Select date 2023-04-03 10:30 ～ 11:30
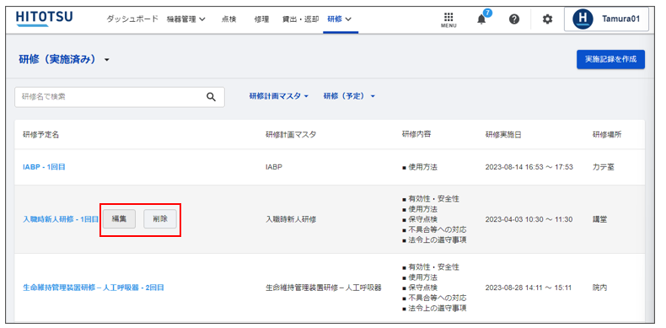The height and width of the screenshot is (328, 666). click(x=529, y=220)
